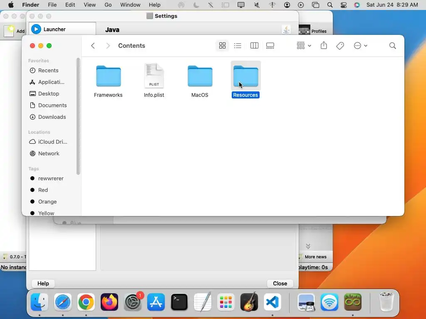The width and height of the screenshot is (426, 319).
Task: Open the Help menu in menu bar
Action: point(155,5)
